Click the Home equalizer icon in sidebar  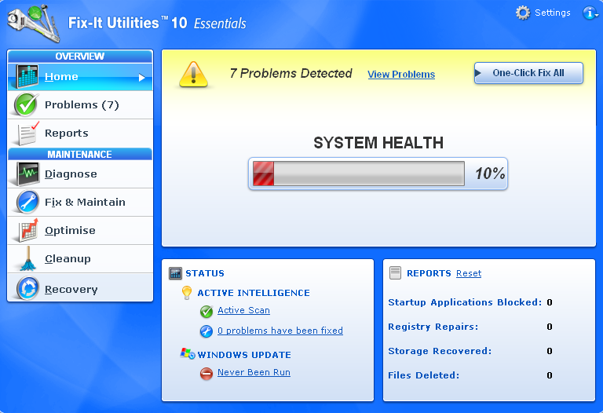coord(27,76)
